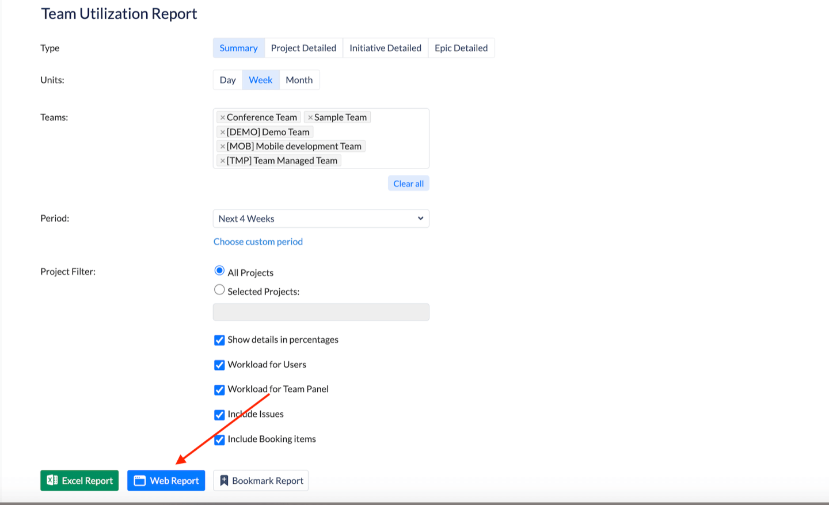Clear all selected teams
829x505 pixels.
(408, 183)
